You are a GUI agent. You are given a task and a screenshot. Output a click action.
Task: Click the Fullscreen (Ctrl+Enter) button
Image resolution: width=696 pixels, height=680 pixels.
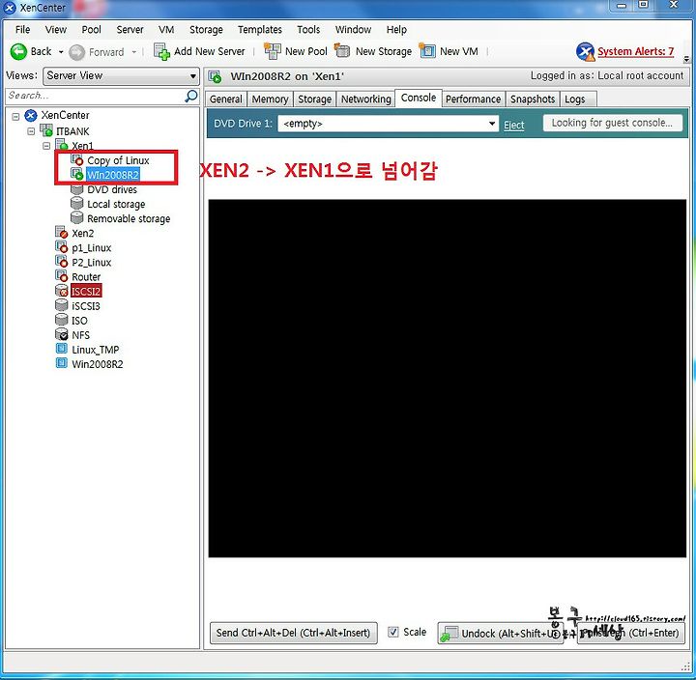630,633
